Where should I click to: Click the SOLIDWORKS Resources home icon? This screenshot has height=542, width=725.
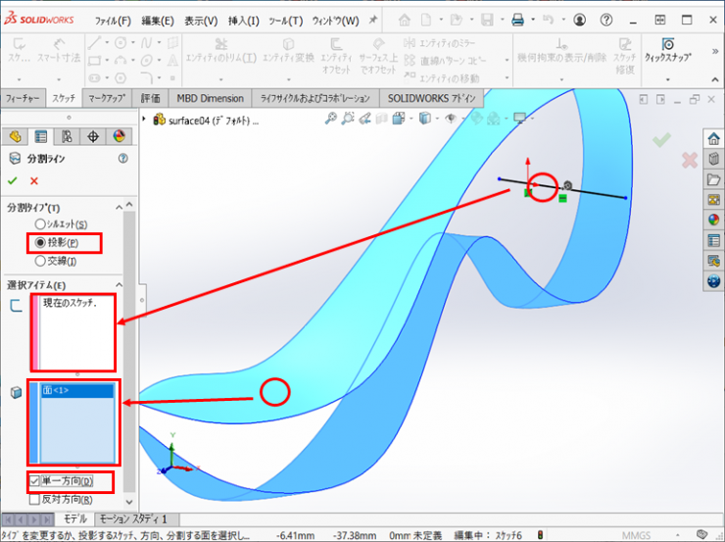click(713, 137)
